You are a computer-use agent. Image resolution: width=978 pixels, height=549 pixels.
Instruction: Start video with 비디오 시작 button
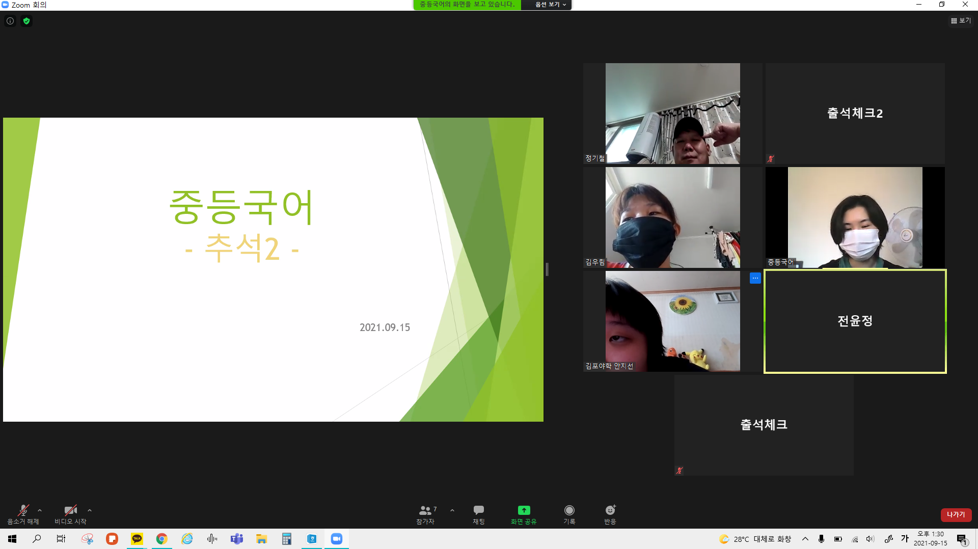coord(70,514)
